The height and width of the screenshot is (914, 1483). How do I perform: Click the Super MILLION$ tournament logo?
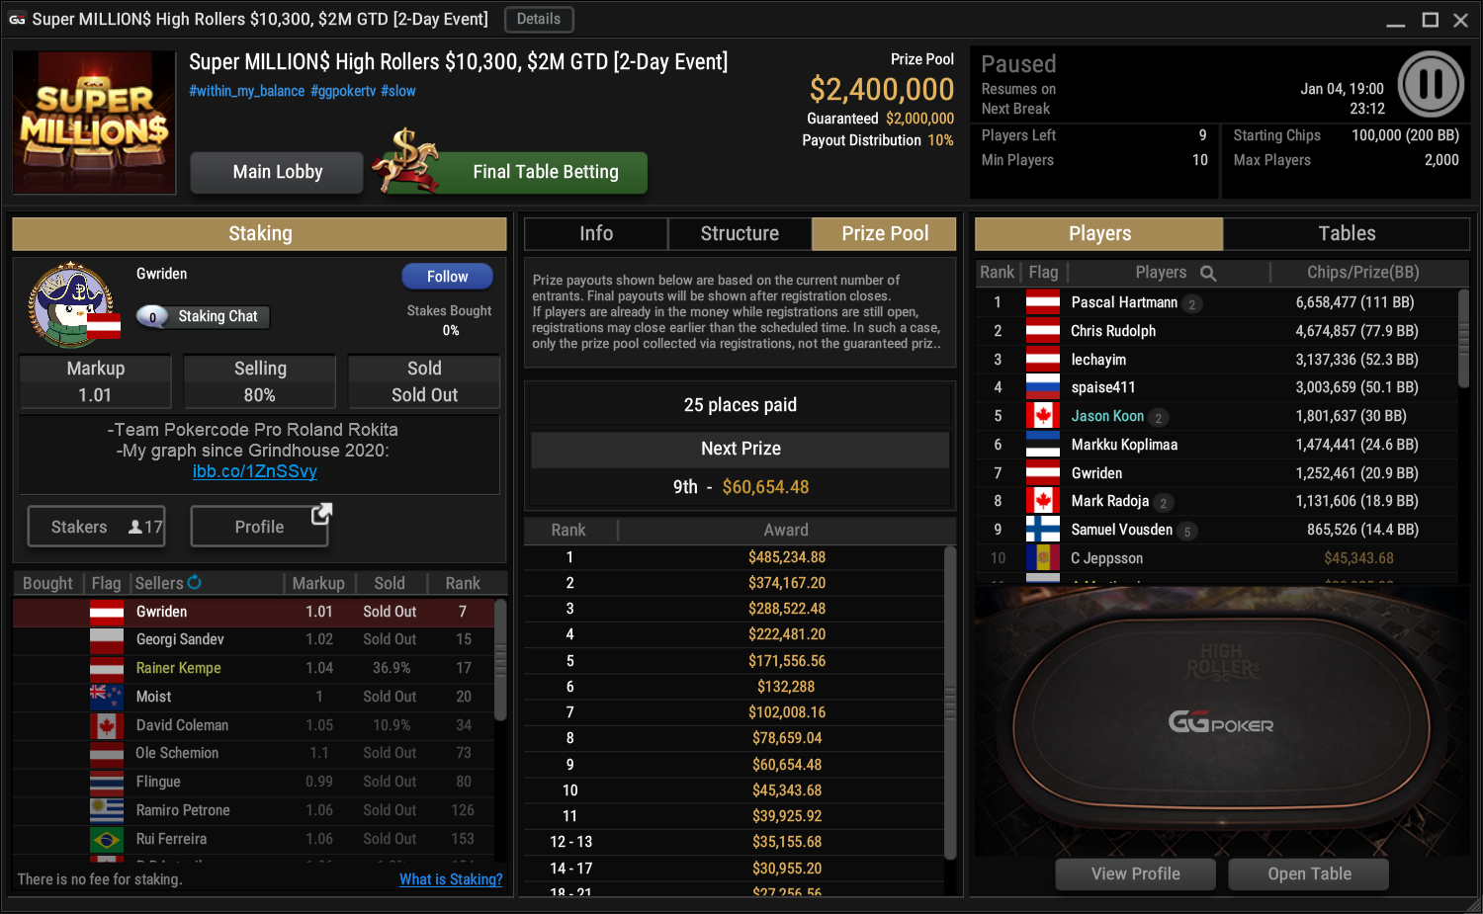(95, 123)
